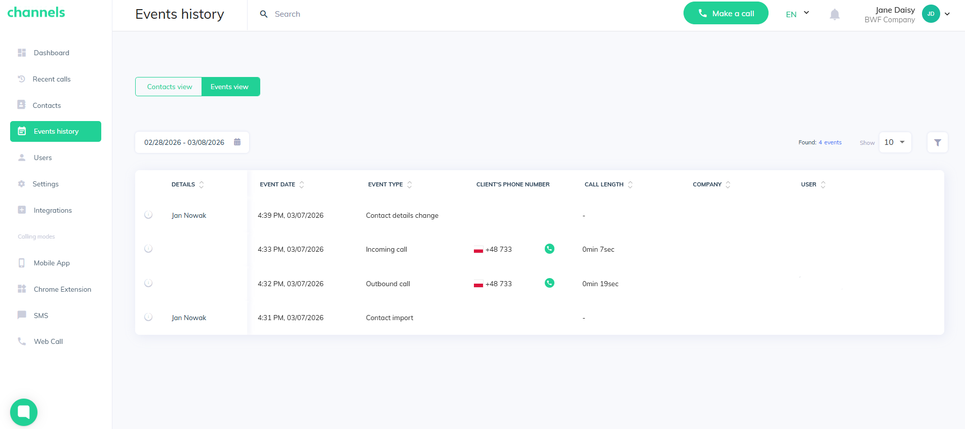Open the events filter funnel
The width and height of the screenshot is (965, 429).
pyautogui.click(x=938, y=142)
